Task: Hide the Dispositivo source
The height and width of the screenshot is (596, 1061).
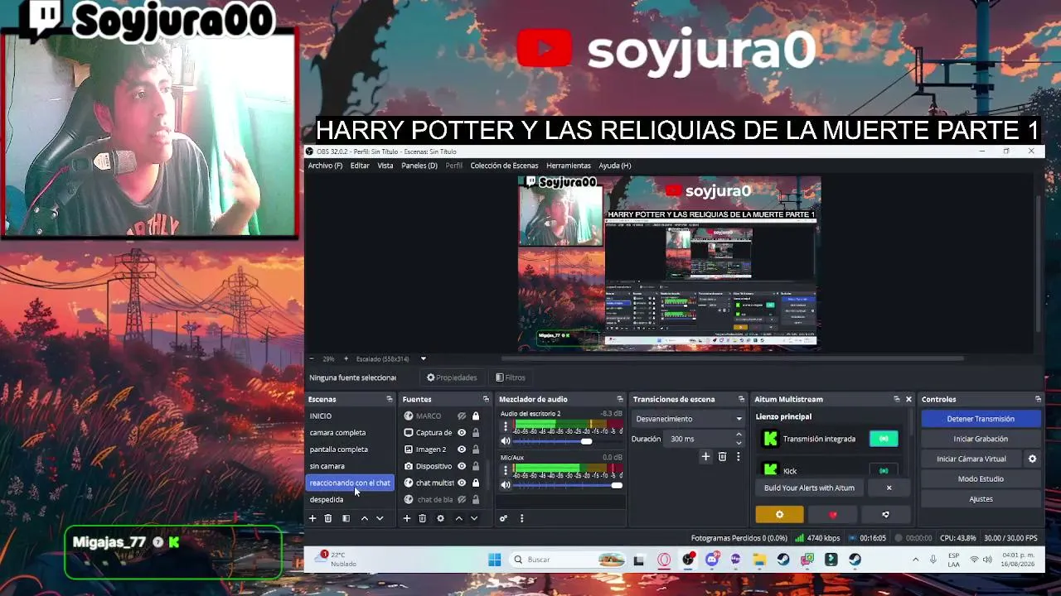Action: click(462, 466)
